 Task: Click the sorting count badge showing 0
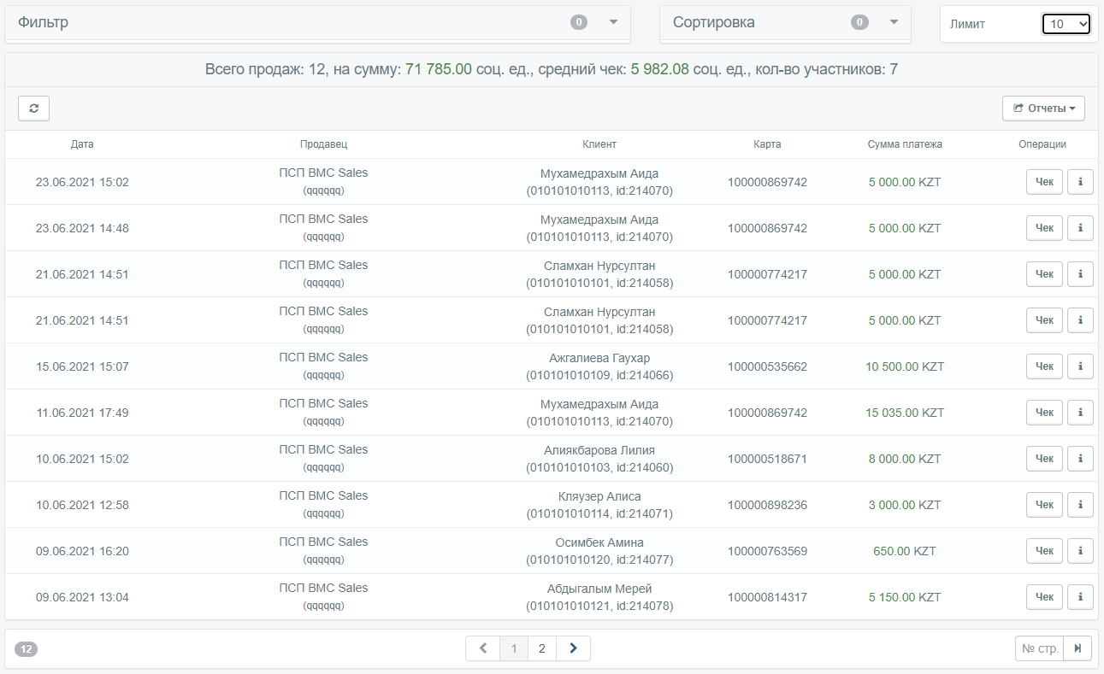pos(859,22)
